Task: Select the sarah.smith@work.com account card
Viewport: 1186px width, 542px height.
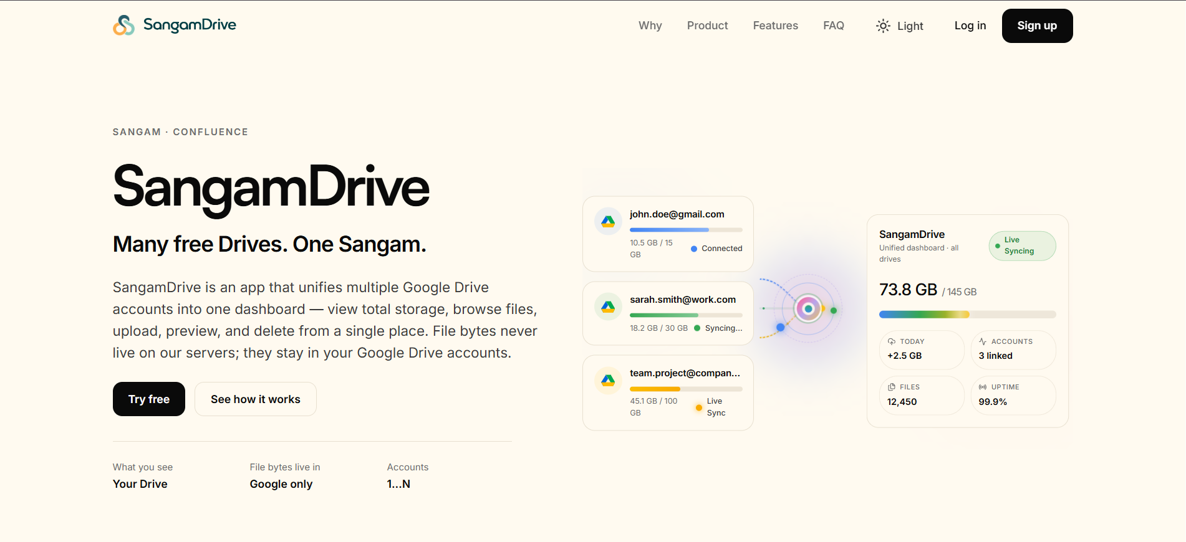Action: point(668,313)
